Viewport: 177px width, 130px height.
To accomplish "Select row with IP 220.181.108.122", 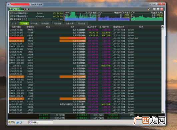I will coord(85,79).
